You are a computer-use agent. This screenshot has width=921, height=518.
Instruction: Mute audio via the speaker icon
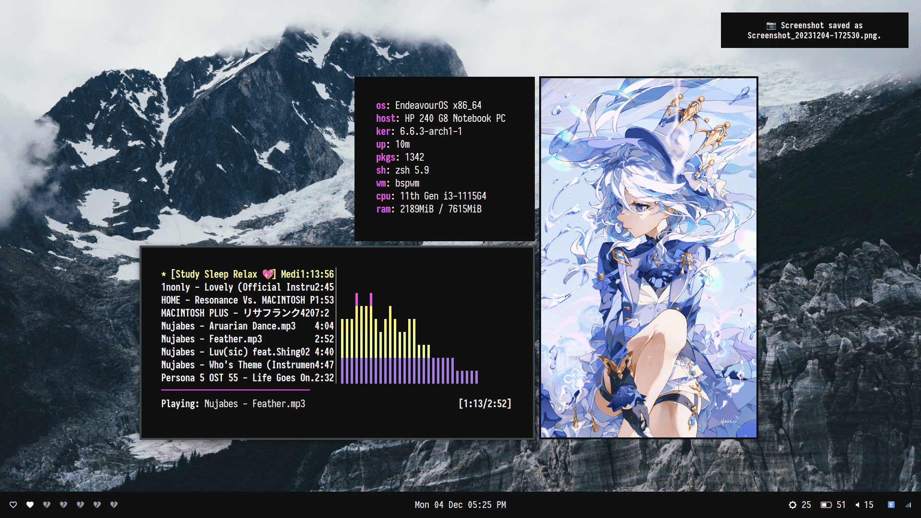tap(857, 505)
